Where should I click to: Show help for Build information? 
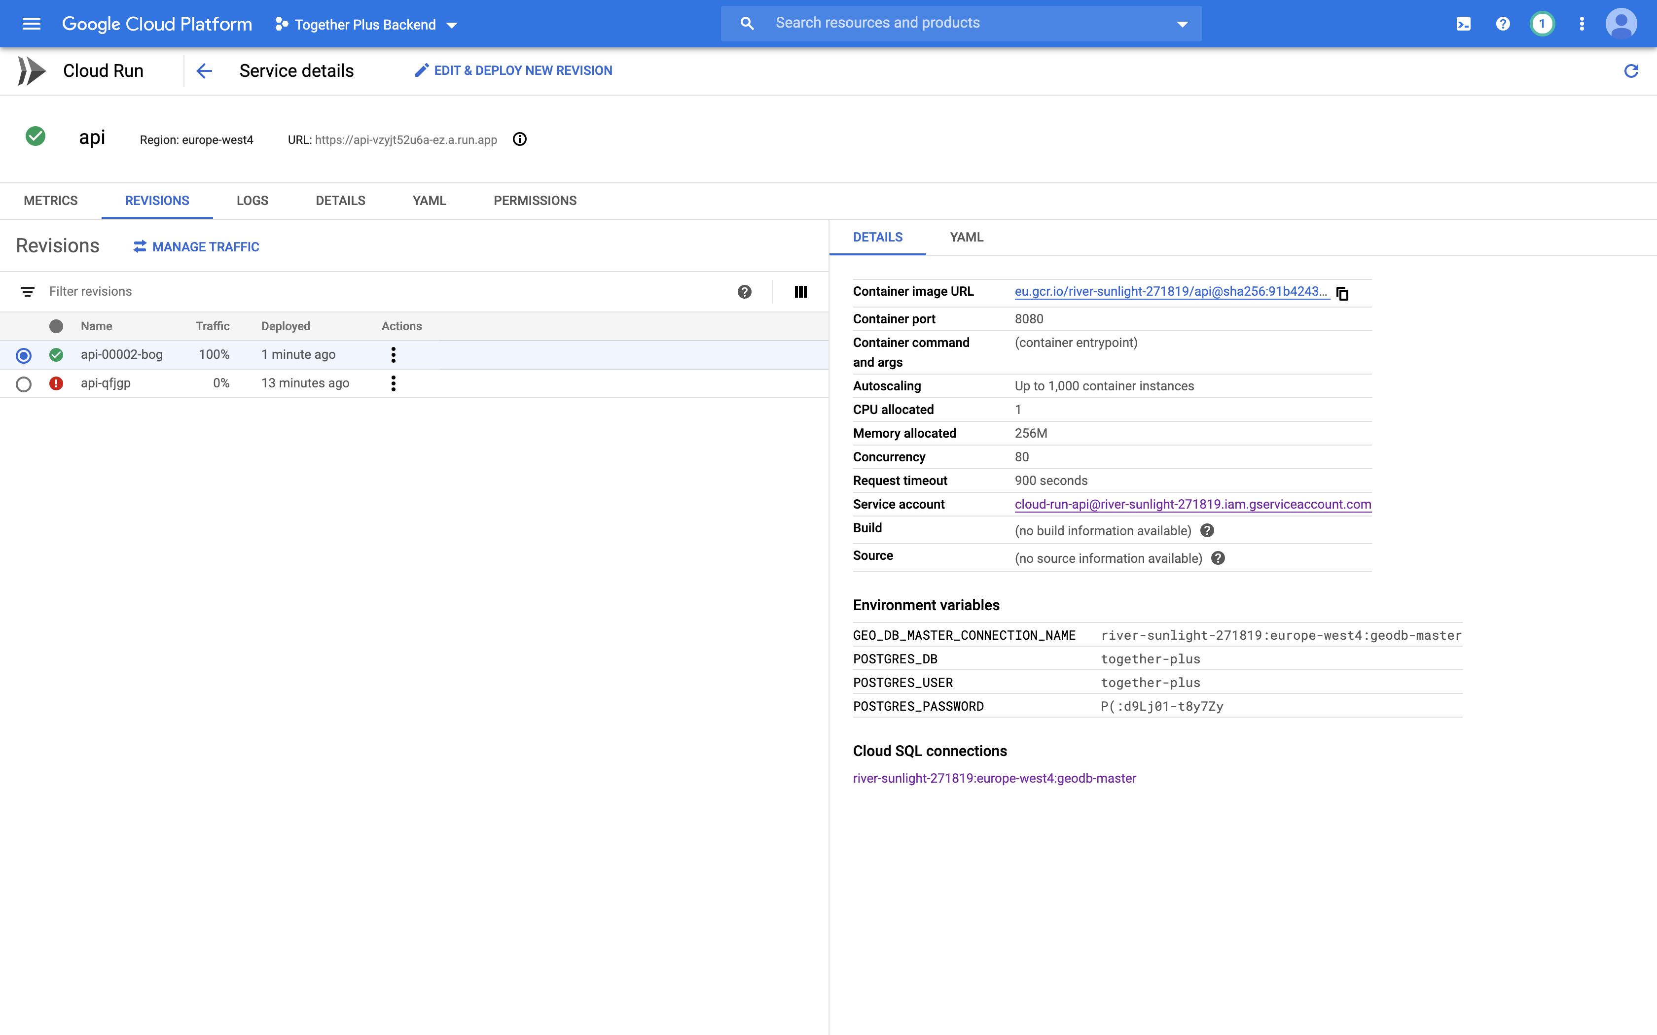coord(1207,530)
